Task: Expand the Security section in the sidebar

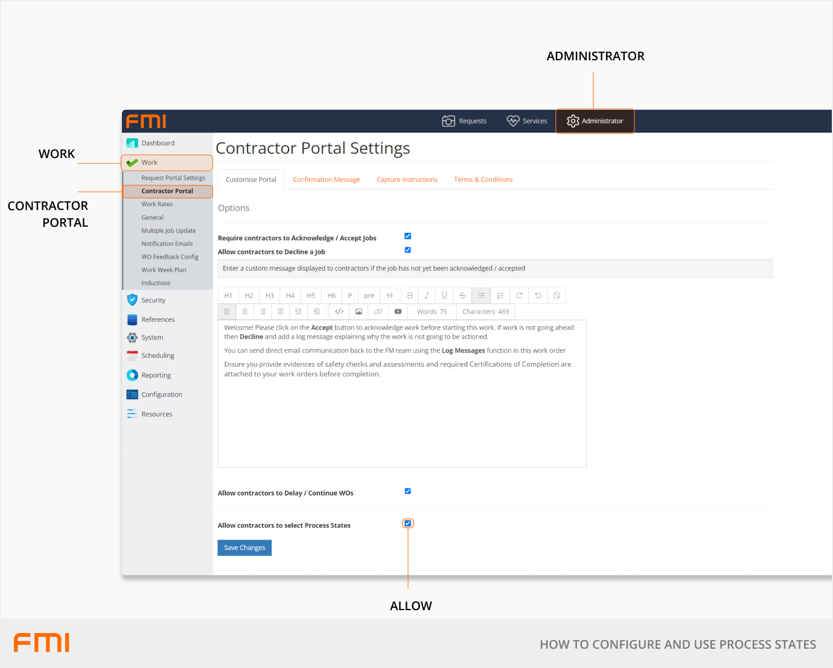Action: 153,300
